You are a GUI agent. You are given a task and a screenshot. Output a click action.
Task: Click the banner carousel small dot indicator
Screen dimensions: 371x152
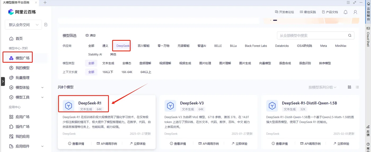pyautogui.click(x=271, y=20)
